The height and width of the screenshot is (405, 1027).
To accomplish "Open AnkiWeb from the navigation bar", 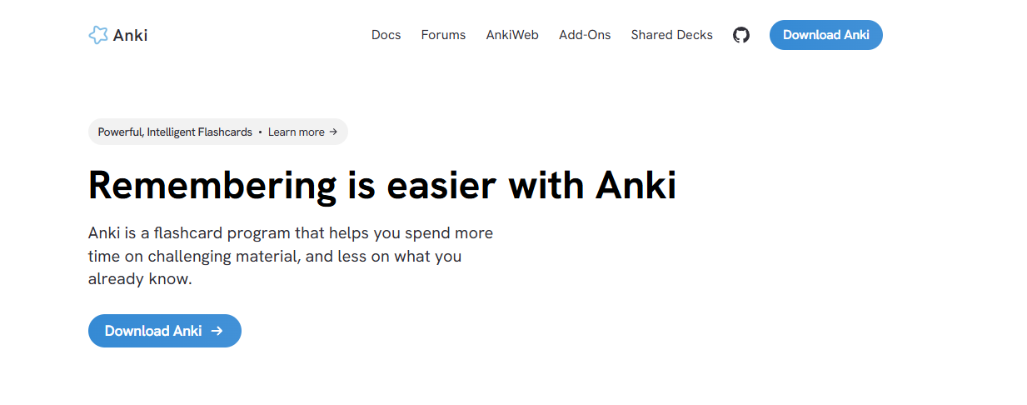I will tap(512, 35).
